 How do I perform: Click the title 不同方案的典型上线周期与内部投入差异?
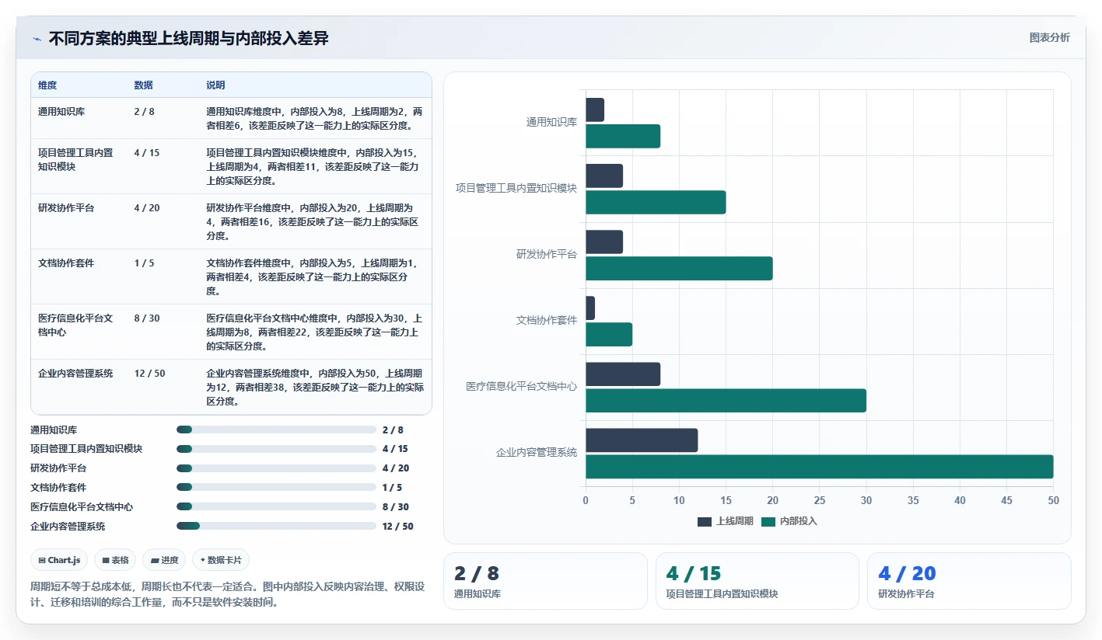pos(188,38)
